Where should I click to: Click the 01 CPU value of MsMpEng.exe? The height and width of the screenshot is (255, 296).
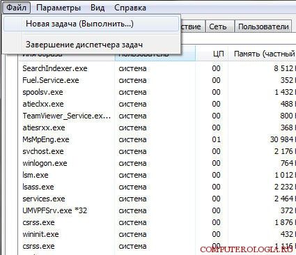(216, 139)
